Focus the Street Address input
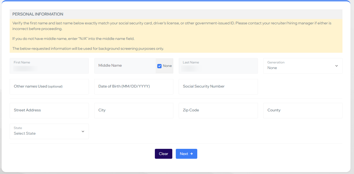The width and height of the screenshot is (354, 174). [x=49, y=110]
